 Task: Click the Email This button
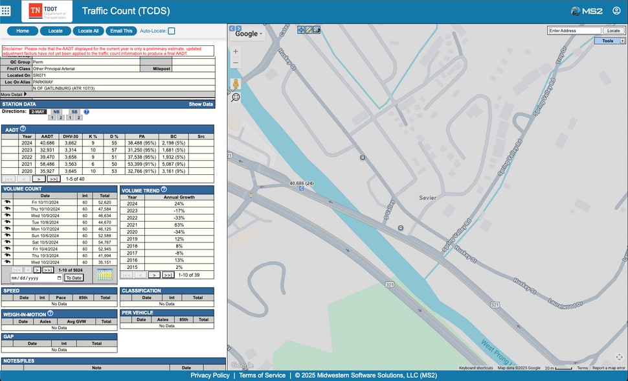pos(121,30)
